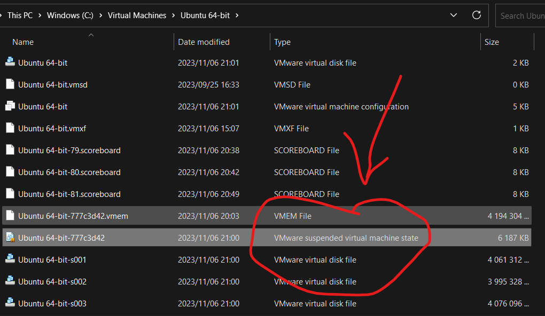The image size is (545, 316).
Task: Open the address bar history dropdown
Action: [454, 15]
